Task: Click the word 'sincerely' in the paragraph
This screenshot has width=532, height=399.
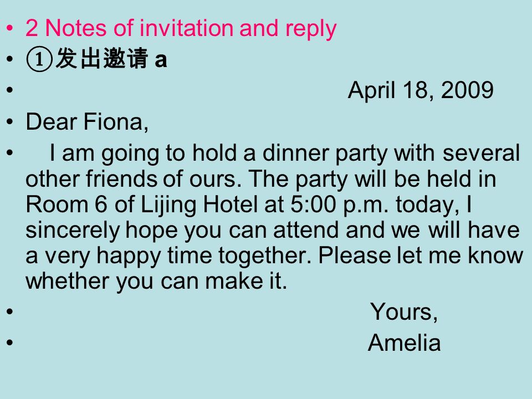Action: click(x=73, y=231)
